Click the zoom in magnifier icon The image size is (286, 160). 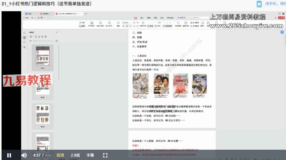138,23
